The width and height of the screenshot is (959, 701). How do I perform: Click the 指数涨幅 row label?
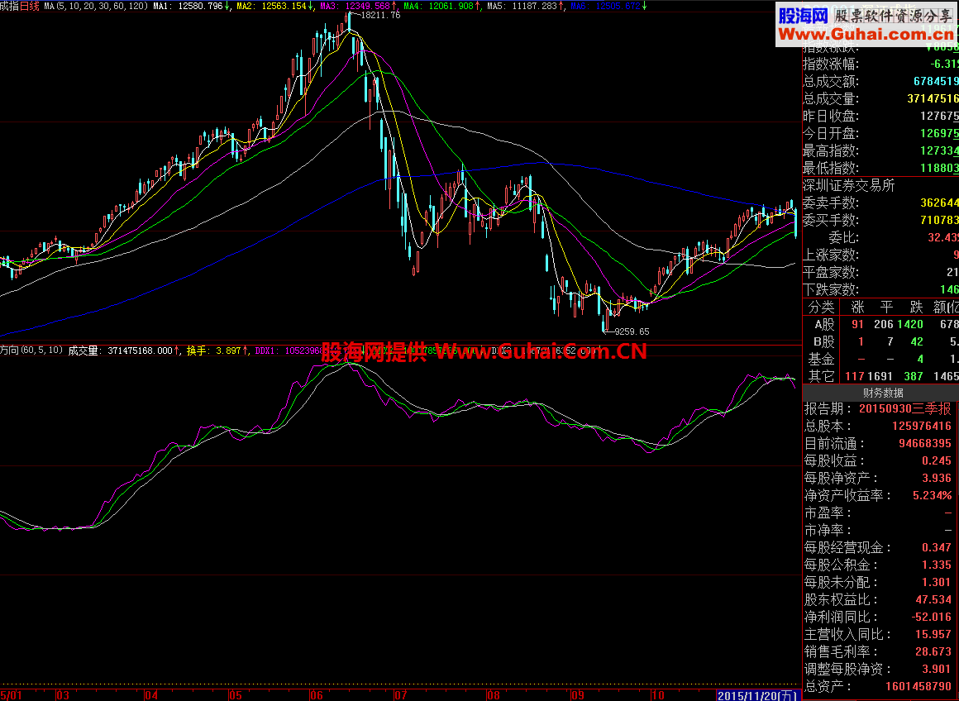coord(831,64)
